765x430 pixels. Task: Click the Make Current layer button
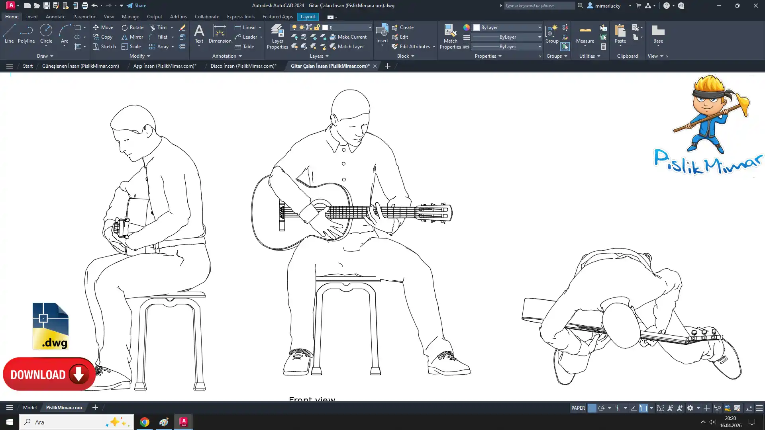tap(348, 37)
